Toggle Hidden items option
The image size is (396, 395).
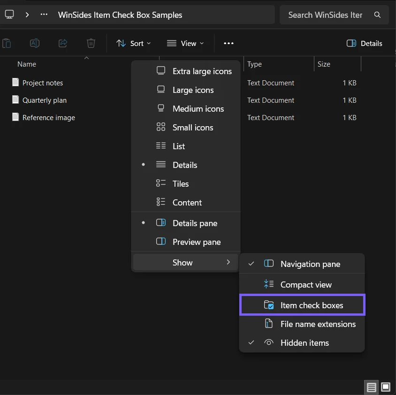point(302,343)
